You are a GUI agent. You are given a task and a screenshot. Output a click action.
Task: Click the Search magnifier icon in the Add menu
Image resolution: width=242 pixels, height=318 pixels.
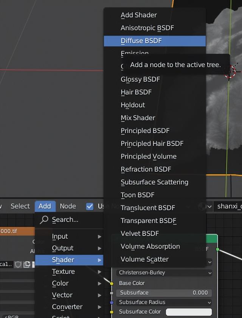(x=43, y=220)
